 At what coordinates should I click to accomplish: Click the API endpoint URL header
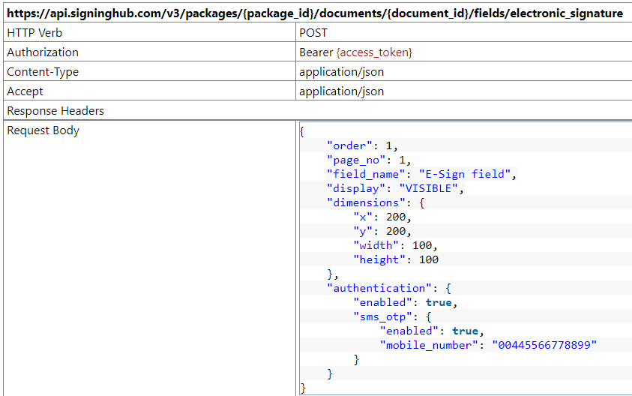click(315, 13)
